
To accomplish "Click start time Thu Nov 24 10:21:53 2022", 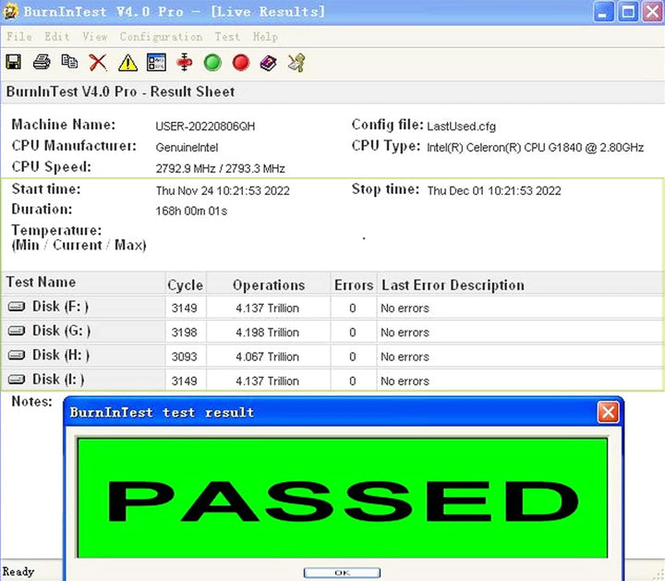I will coord(223,191).
